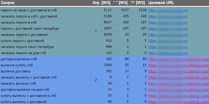Viewport: 209px width, 104px height.
Task: Open the catalog link for 'заказать выпечку с доставкой спб'
Action: [179, 77]
